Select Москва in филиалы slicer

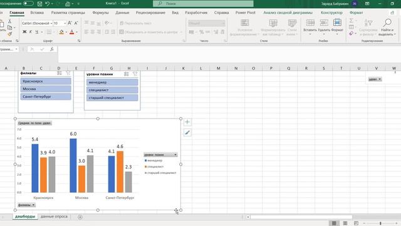(x=46, y=89)
